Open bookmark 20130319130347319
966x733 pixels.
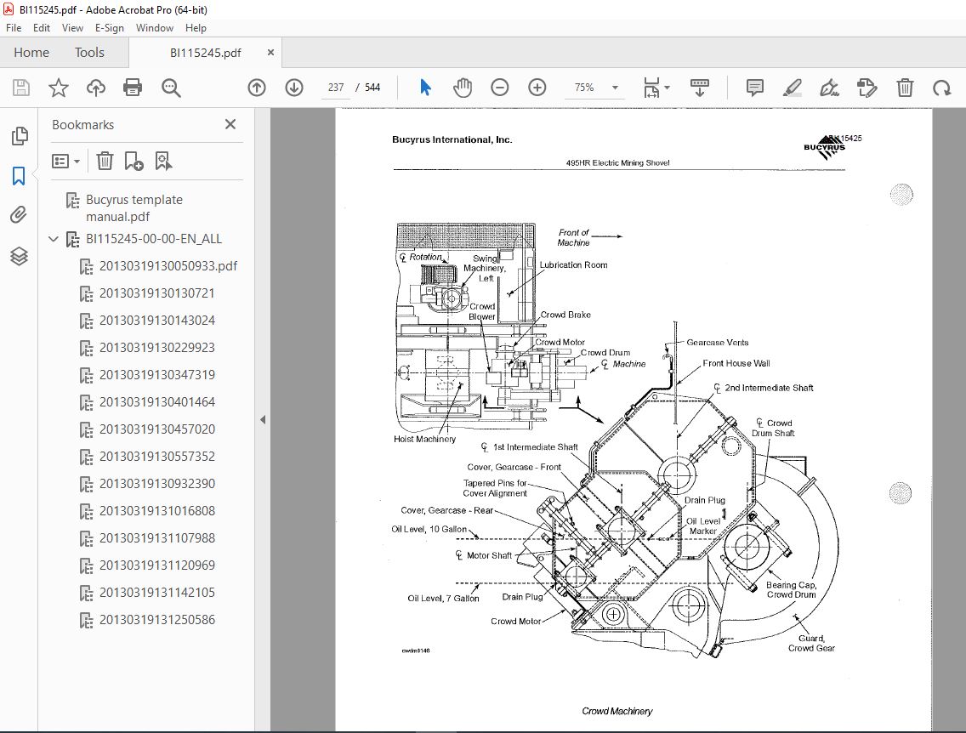point(157,374)
